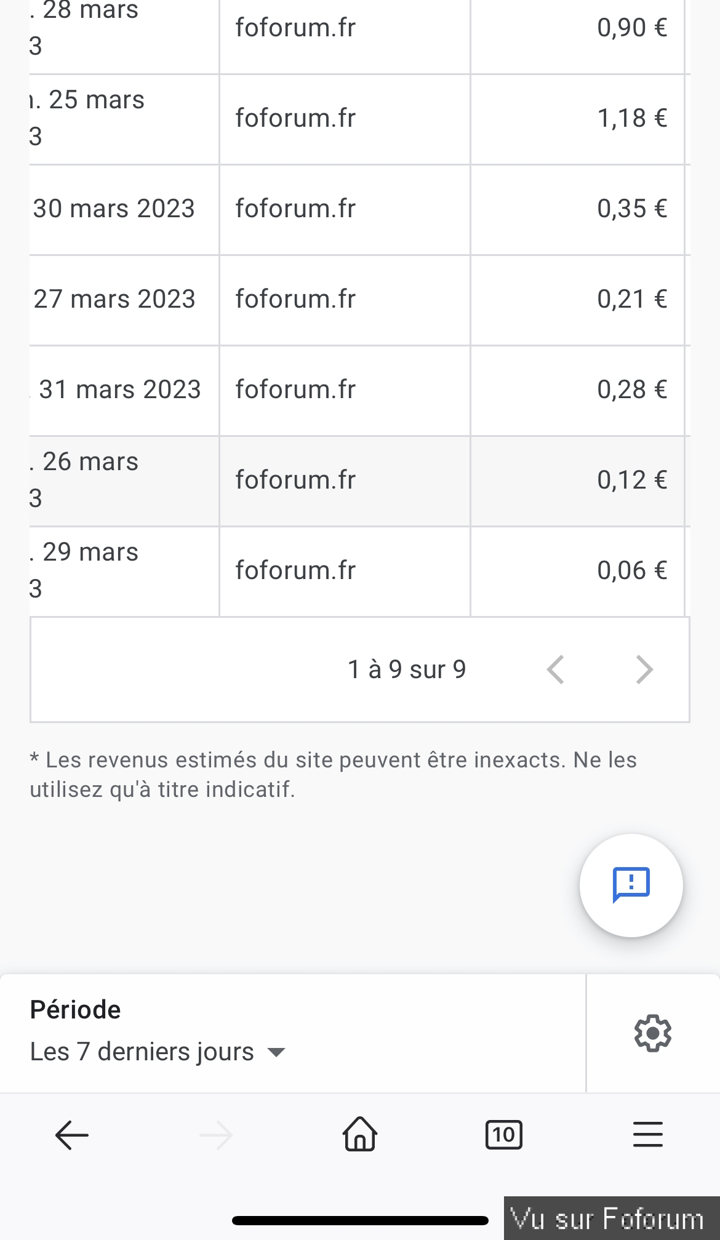
Task: Go to the browser home page
Action: pos(360,1134)
